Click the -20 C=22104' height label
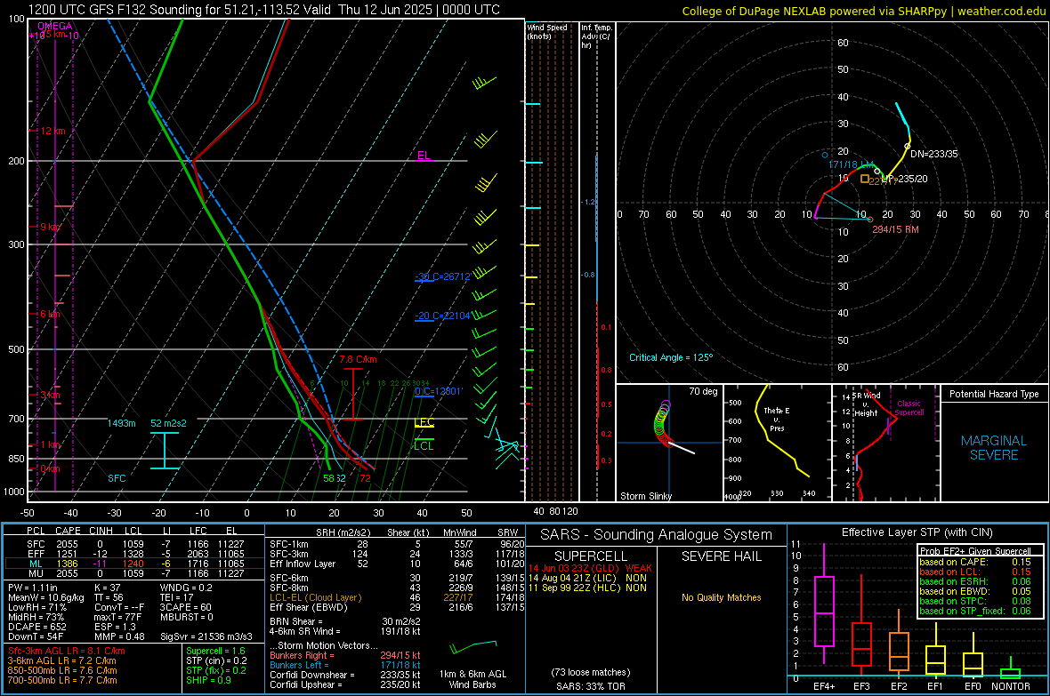 click(x=442, y=316)
